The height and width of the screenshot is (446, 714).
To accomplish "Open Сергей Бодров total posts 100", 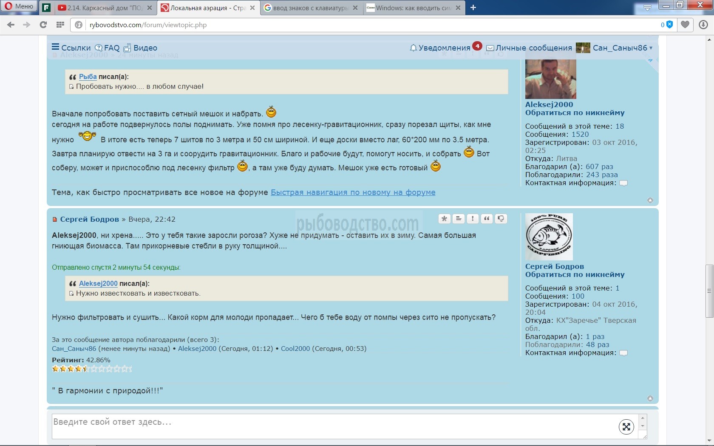I will pos(578,296).
